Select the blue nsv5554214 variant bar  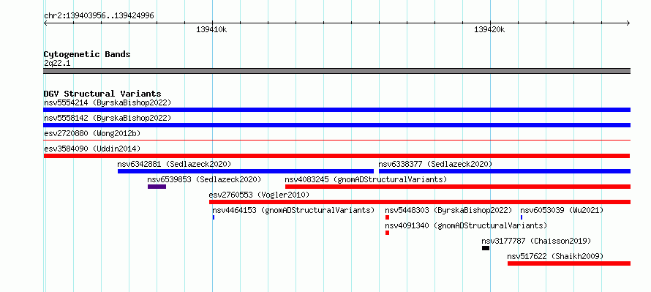336,110
